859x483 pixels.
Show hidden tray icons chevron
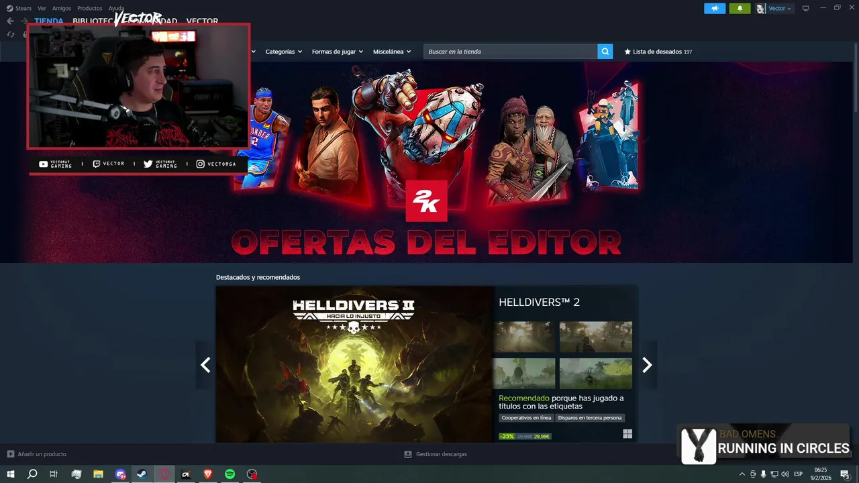click(x=742, y=474)
